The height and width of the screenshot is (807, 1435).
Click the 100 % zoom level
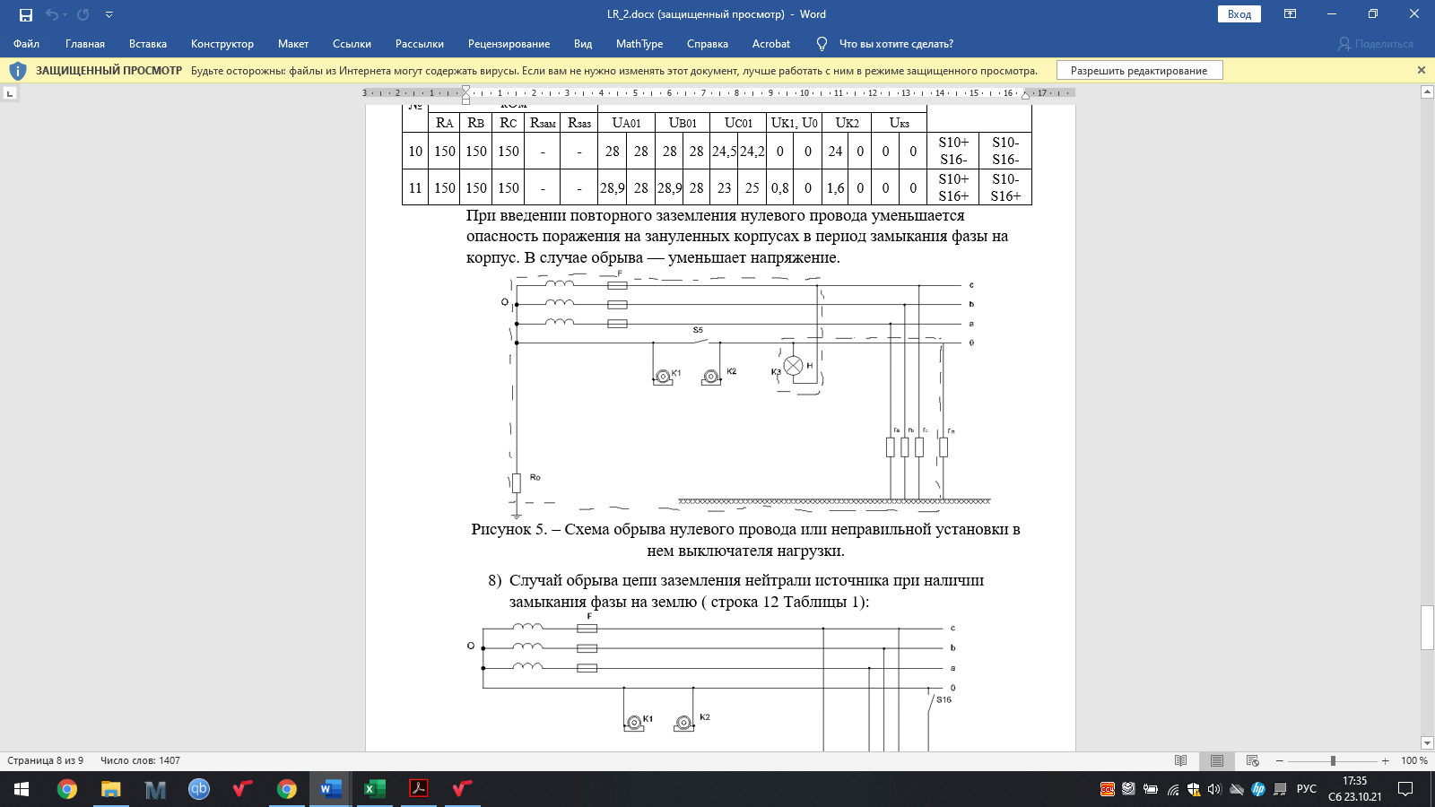[1413, 760]
